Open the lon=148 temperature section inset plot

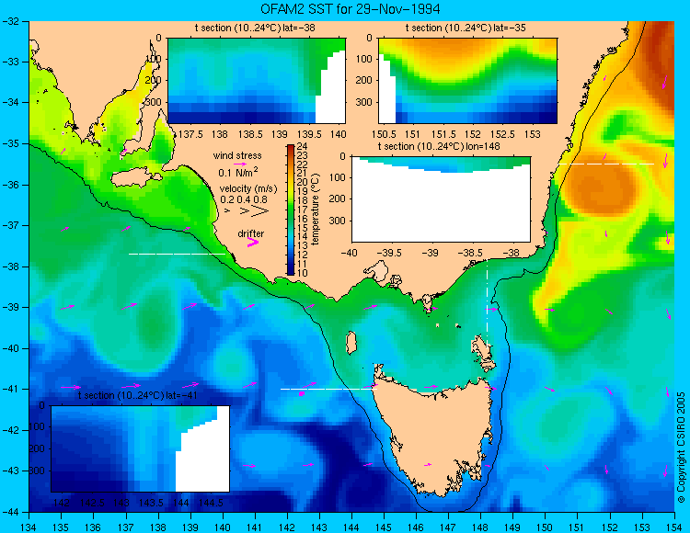click(x=441, y=199)
